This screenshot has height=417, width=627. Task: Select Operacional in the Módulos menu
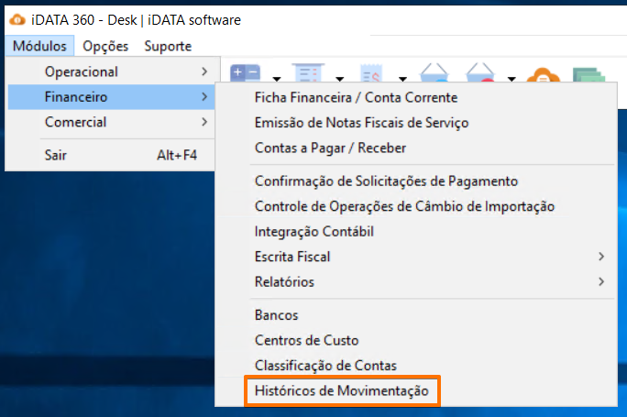[x=111, y=71]
